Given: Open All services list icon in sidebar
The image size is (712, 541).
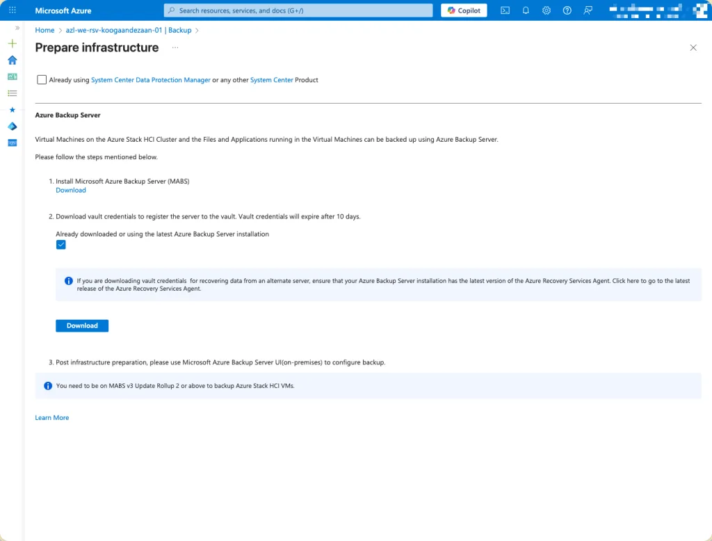Looking at the screenshot, I should point(12,93).
